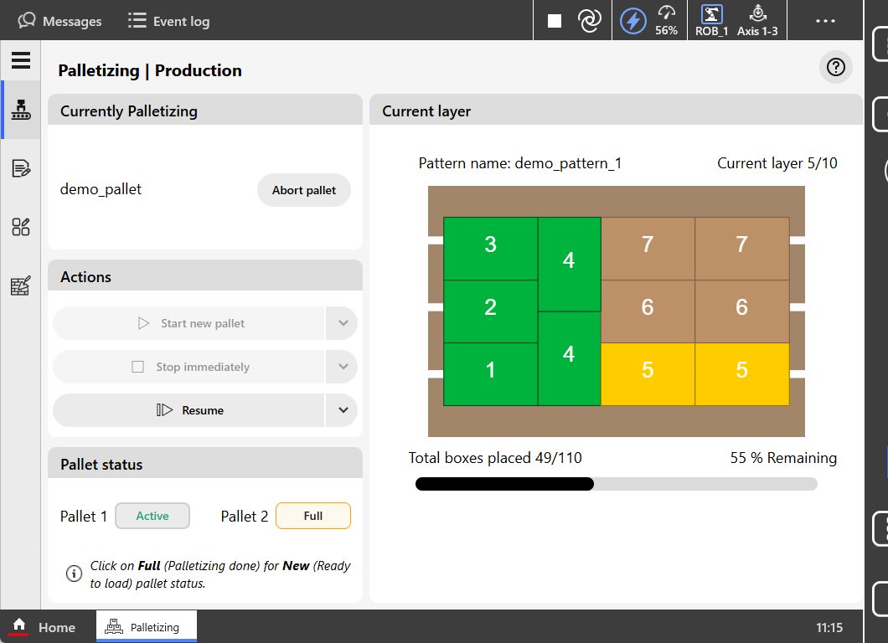Viewport: 888px width, 643px height.
Task: Open the Axis 1-3 jog mode
Action: tap(757, 21)
